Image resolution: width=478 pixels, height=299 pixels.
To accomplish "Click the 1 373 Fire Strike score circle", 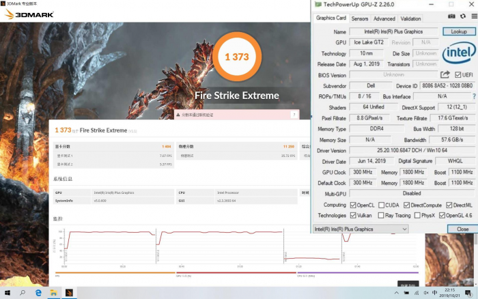I will [236, 57].
